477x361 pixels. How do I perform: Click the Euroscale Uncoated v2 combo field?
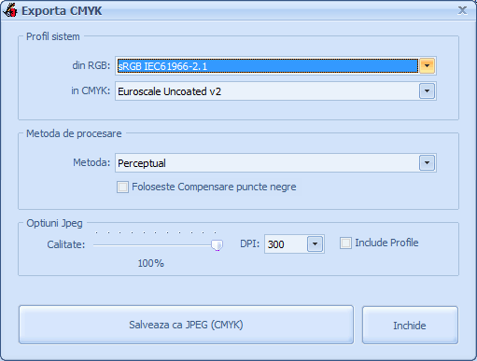click(267, 91)
